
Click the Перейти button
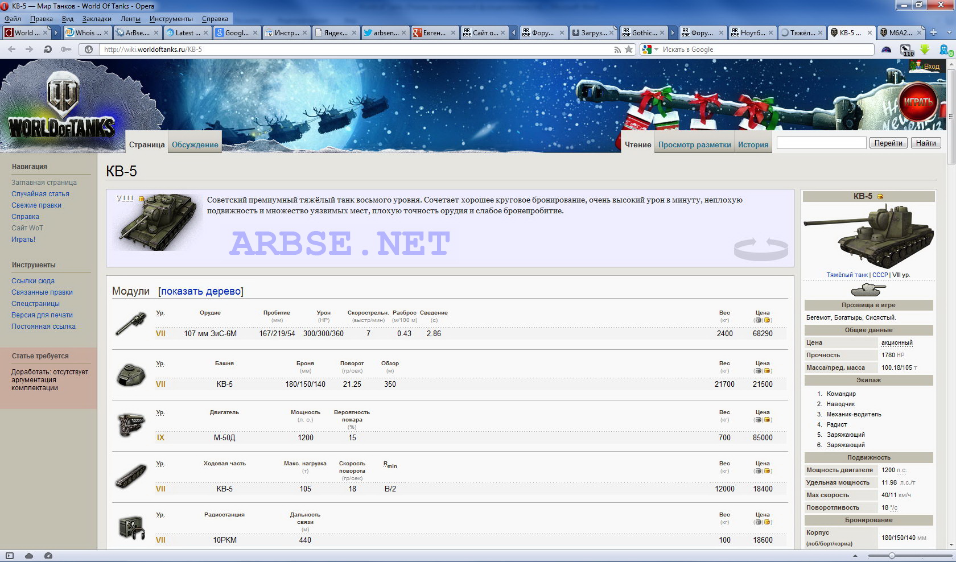click(x=888, y=143)
